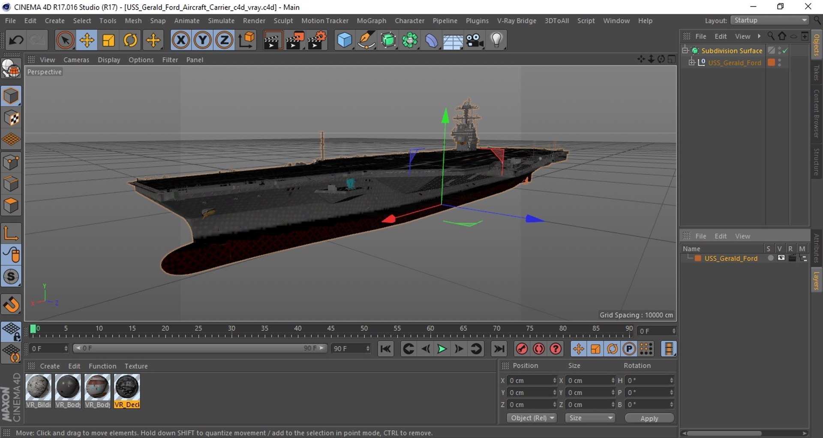This screenshot has height=438, width=823.
Task: Open Edit Render Settings icon
Action: (317, 40)
